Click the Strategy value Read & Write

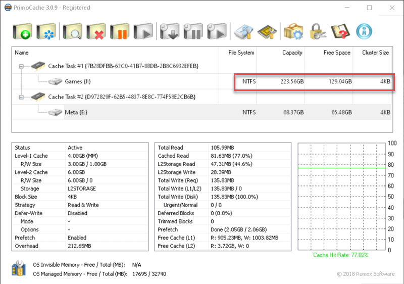(83, 205)
